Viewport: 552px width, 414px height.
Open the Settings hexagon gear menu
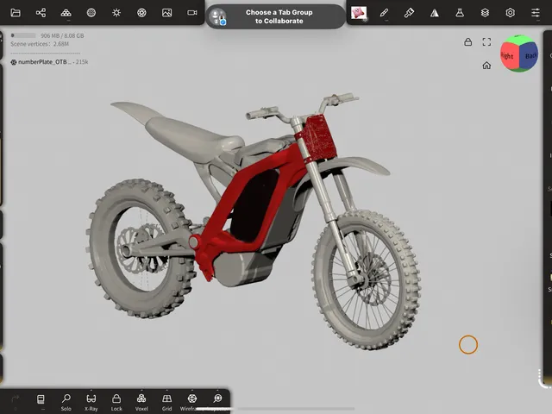(x=510, y=13)
